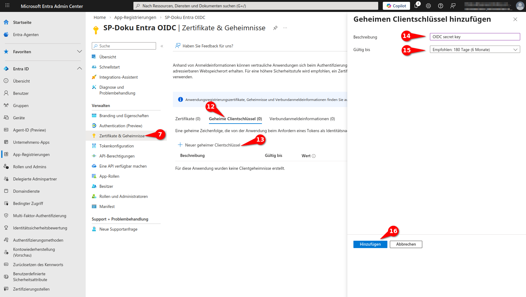526x297 pixels.
Task: Click the Hinzufügen button
Action: [370, 244]
